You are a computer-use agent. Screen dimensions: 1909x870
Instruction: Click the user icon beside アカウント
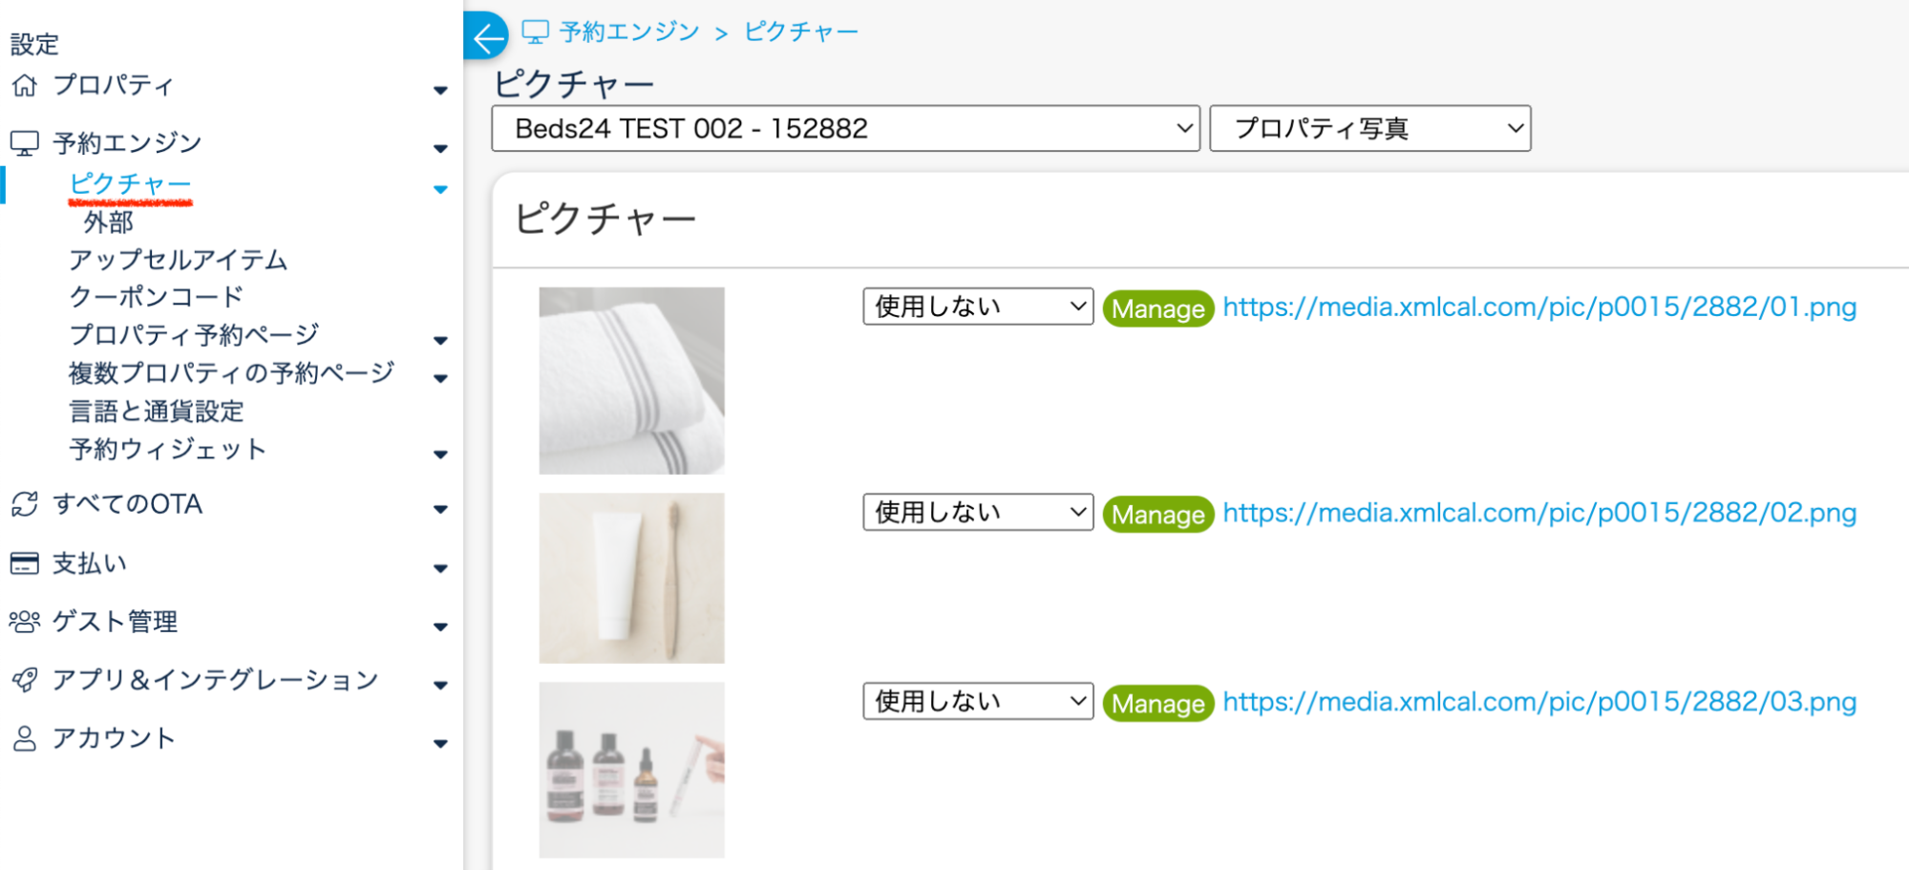(25, 738)
